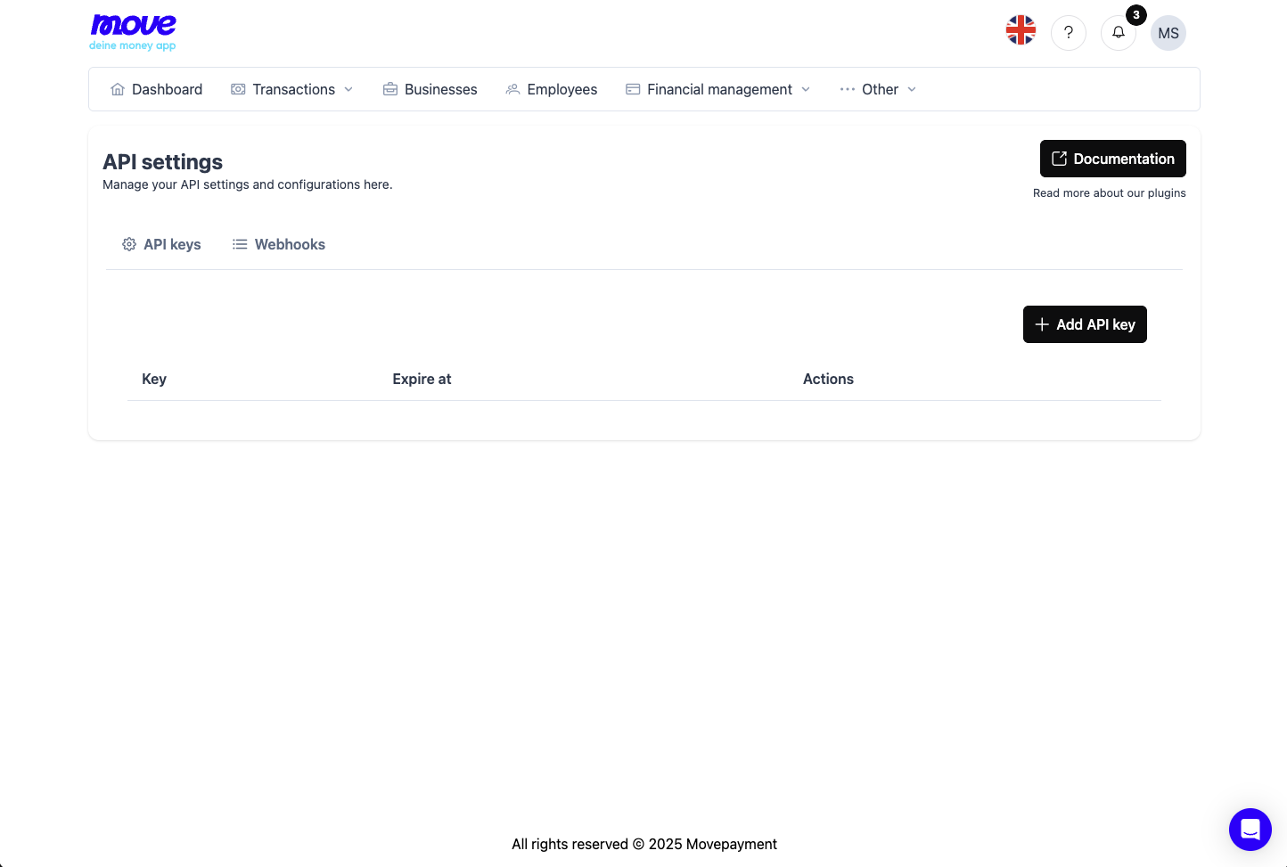Click the notification count badge showing 3

point(1136,15)
